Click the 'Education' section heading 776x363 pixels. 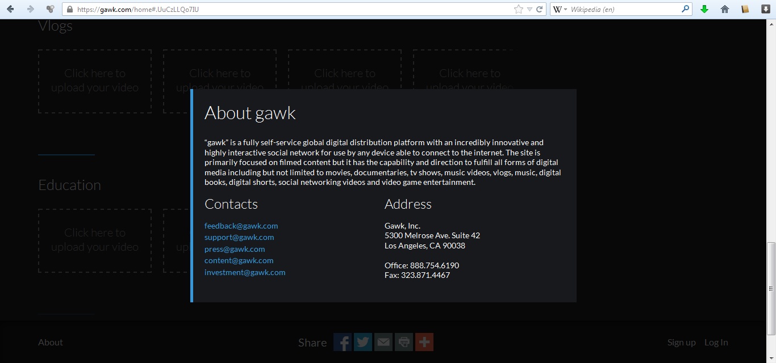click(x=69, y=185)
